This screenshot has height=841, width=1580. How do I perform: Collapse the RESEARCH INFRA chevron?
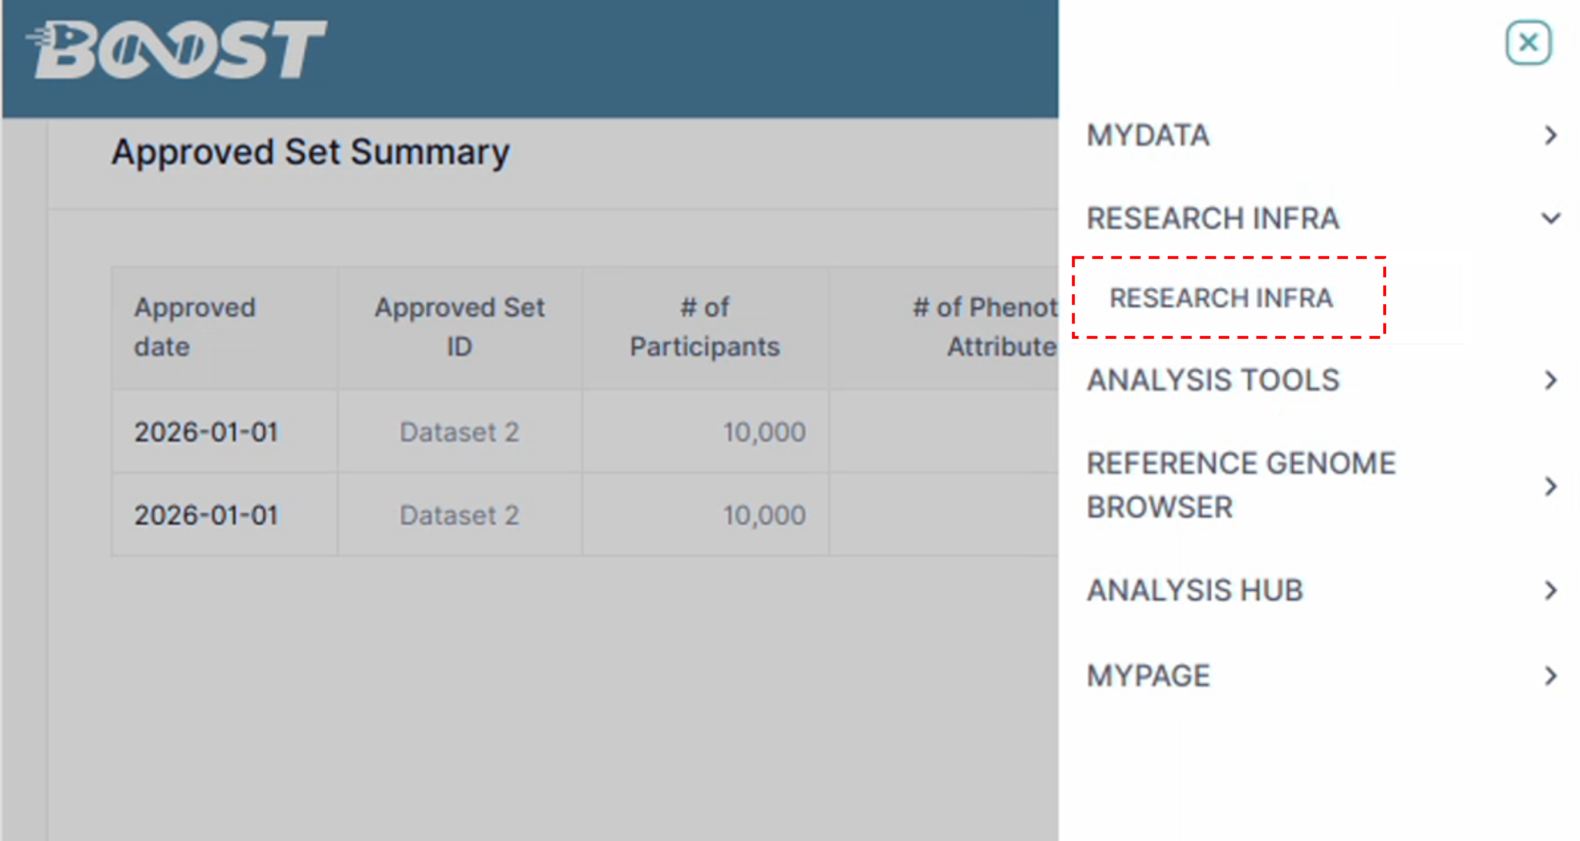coord(1551,218)
